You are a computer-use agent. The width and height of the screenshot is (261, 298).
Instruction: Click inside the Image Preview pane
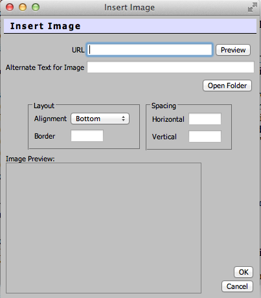coord(104,228)
